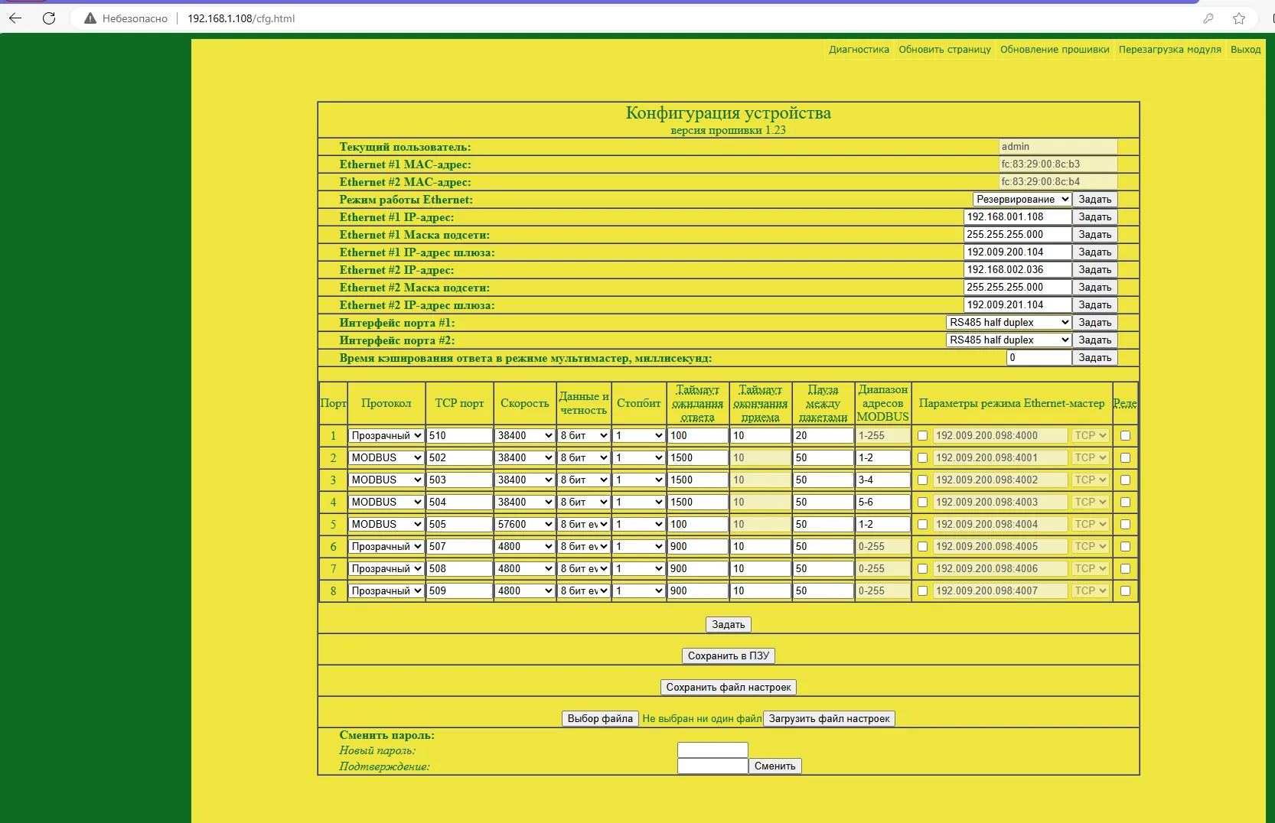Click Сохранить файл настроек
Screen dimensions: 1275x823
[x=728, y=688]
